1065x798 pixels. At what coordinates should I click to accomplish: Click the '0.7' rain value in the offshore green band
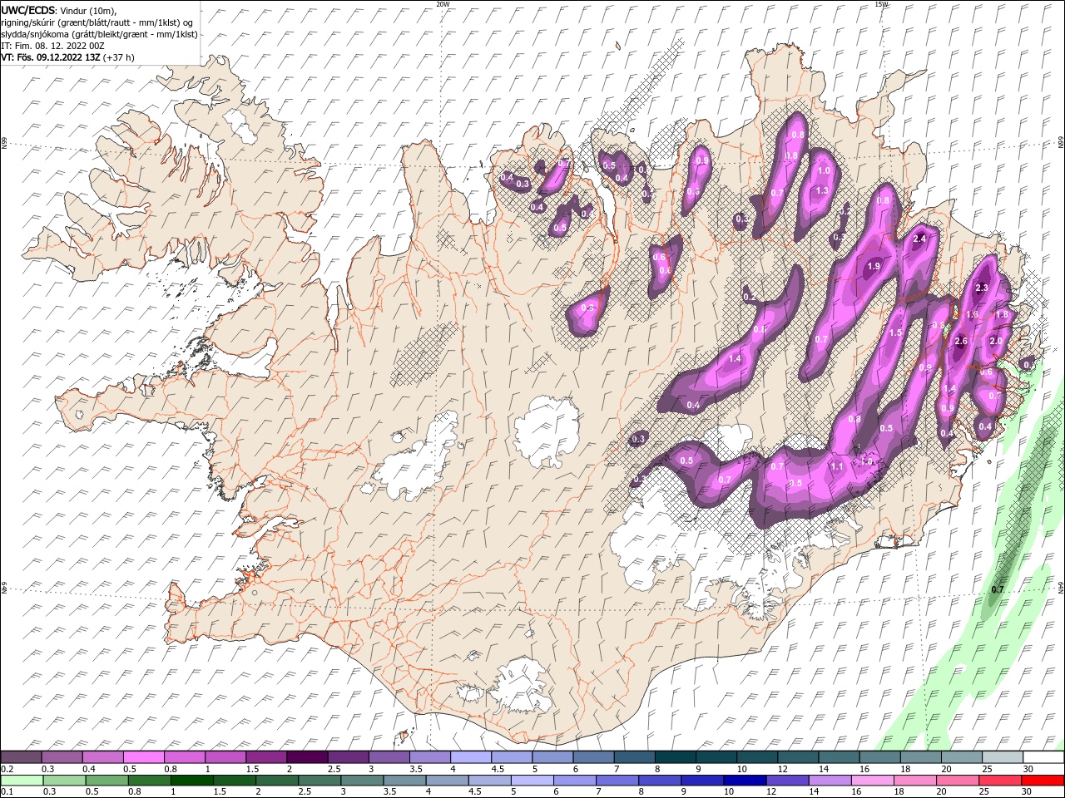[998, 589]
